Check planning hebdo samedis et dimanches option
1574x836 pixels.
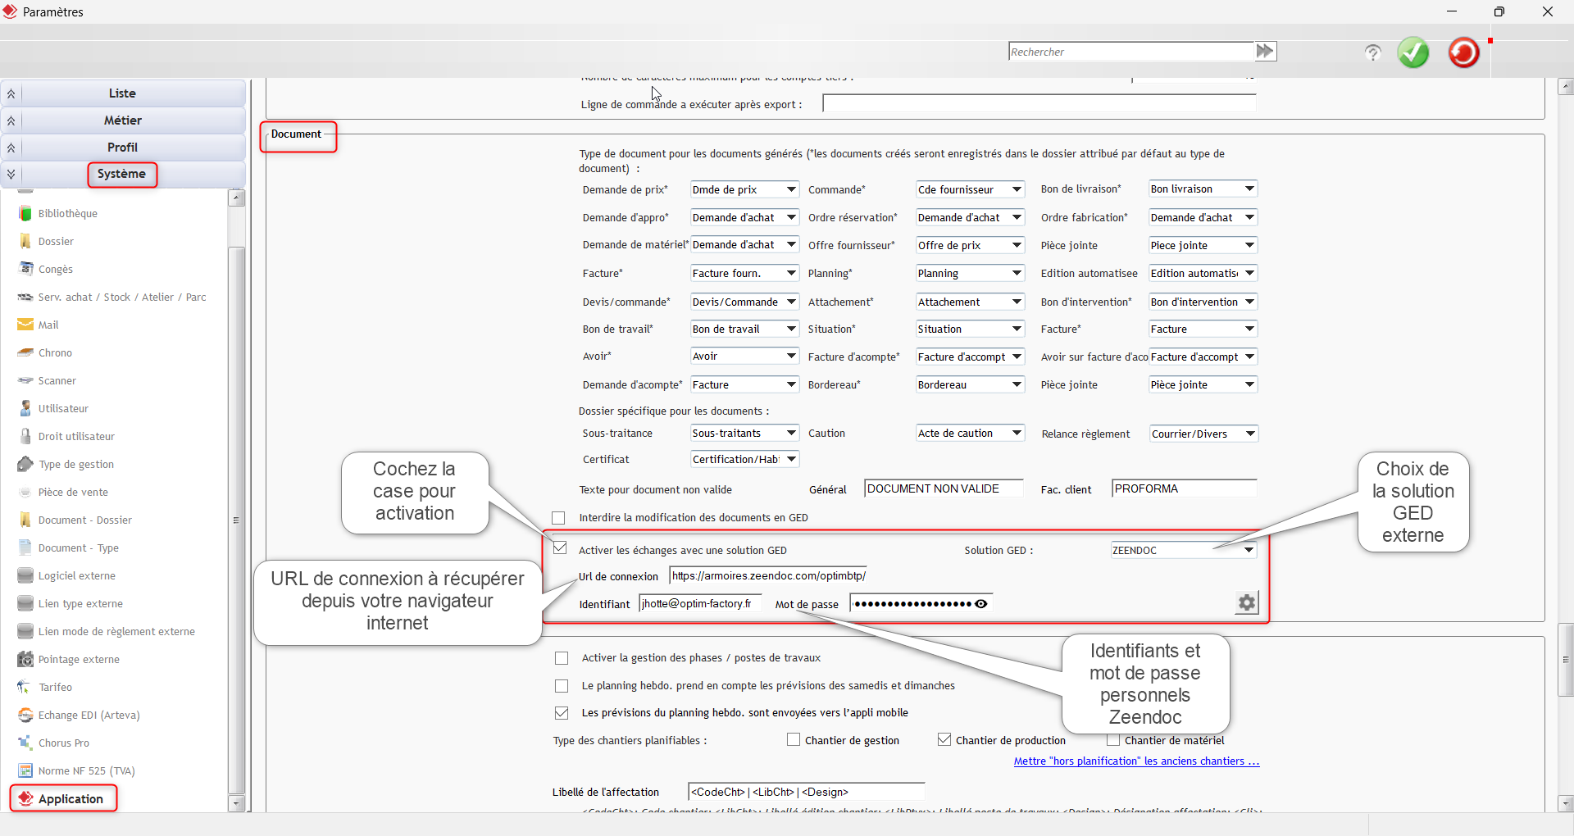(x=562, y=686)
